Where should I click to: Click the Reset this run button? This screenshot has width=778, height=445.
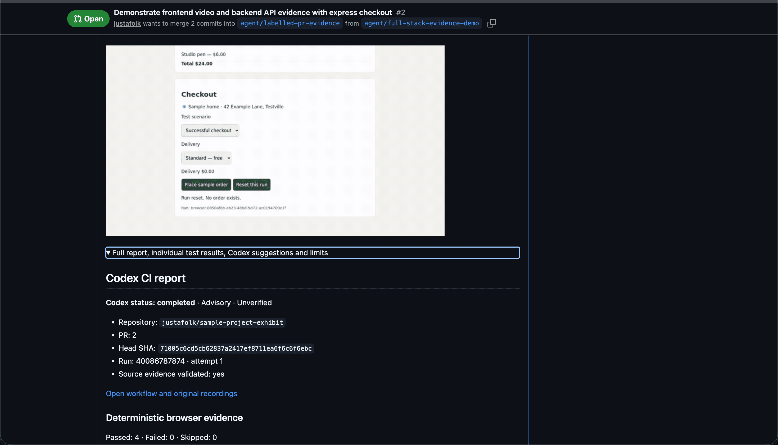point(252,185)
